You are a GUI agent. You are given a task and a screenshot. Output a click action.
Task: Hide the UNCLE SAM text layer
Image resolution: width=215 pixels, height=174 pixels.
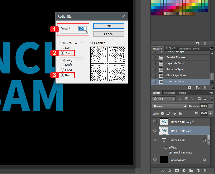[x=155, y=140]
